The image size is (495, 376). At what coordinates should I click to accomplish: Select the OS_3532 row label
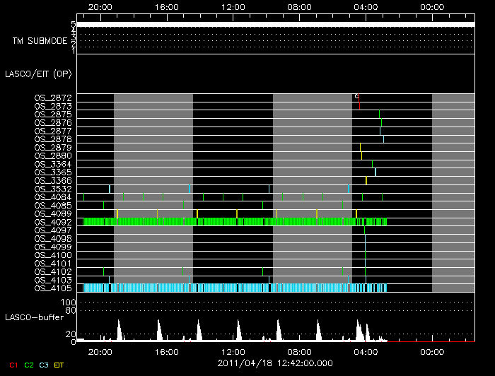(53, 189)
